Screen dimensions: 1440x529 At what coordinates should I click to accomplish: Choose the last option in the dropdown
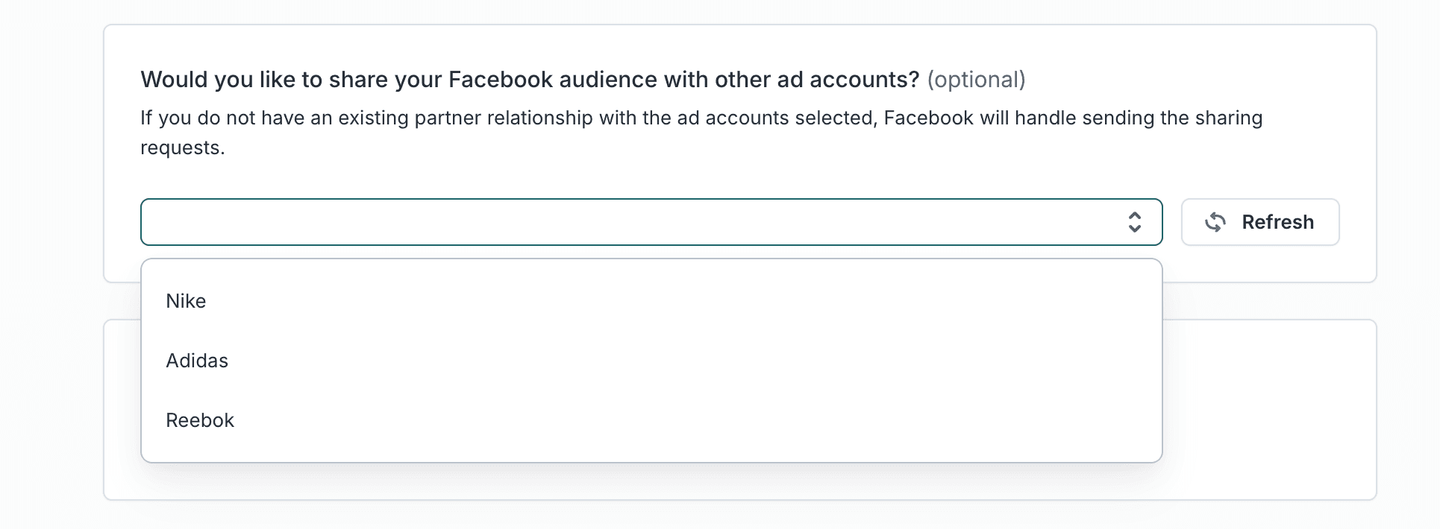200,420
